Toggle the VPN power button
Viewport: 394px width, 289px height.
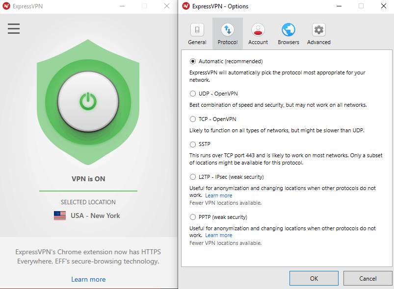(x=88, y=101)
